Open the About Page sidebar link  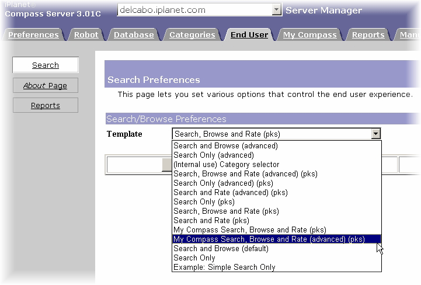tap(46, 85)
